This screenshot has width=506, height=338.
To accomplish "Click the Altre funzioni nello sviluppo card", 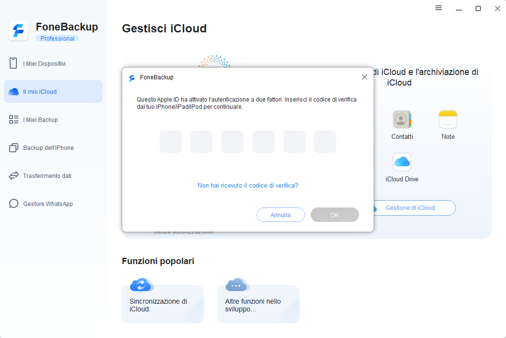I will [x=259, y=304].
